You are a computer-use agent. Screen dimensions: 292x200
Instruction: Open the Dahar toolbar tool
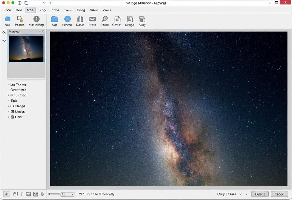(x=80, y=21)
